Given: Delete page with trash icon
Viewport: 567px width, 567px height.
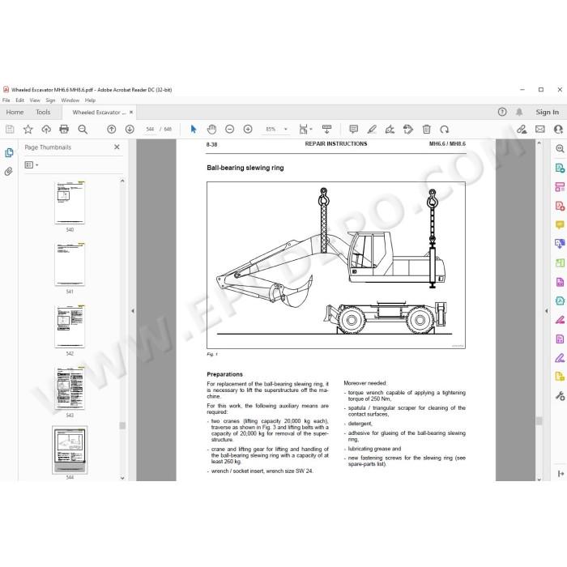Looking at the screenshot, I should [x=427, y=129].
